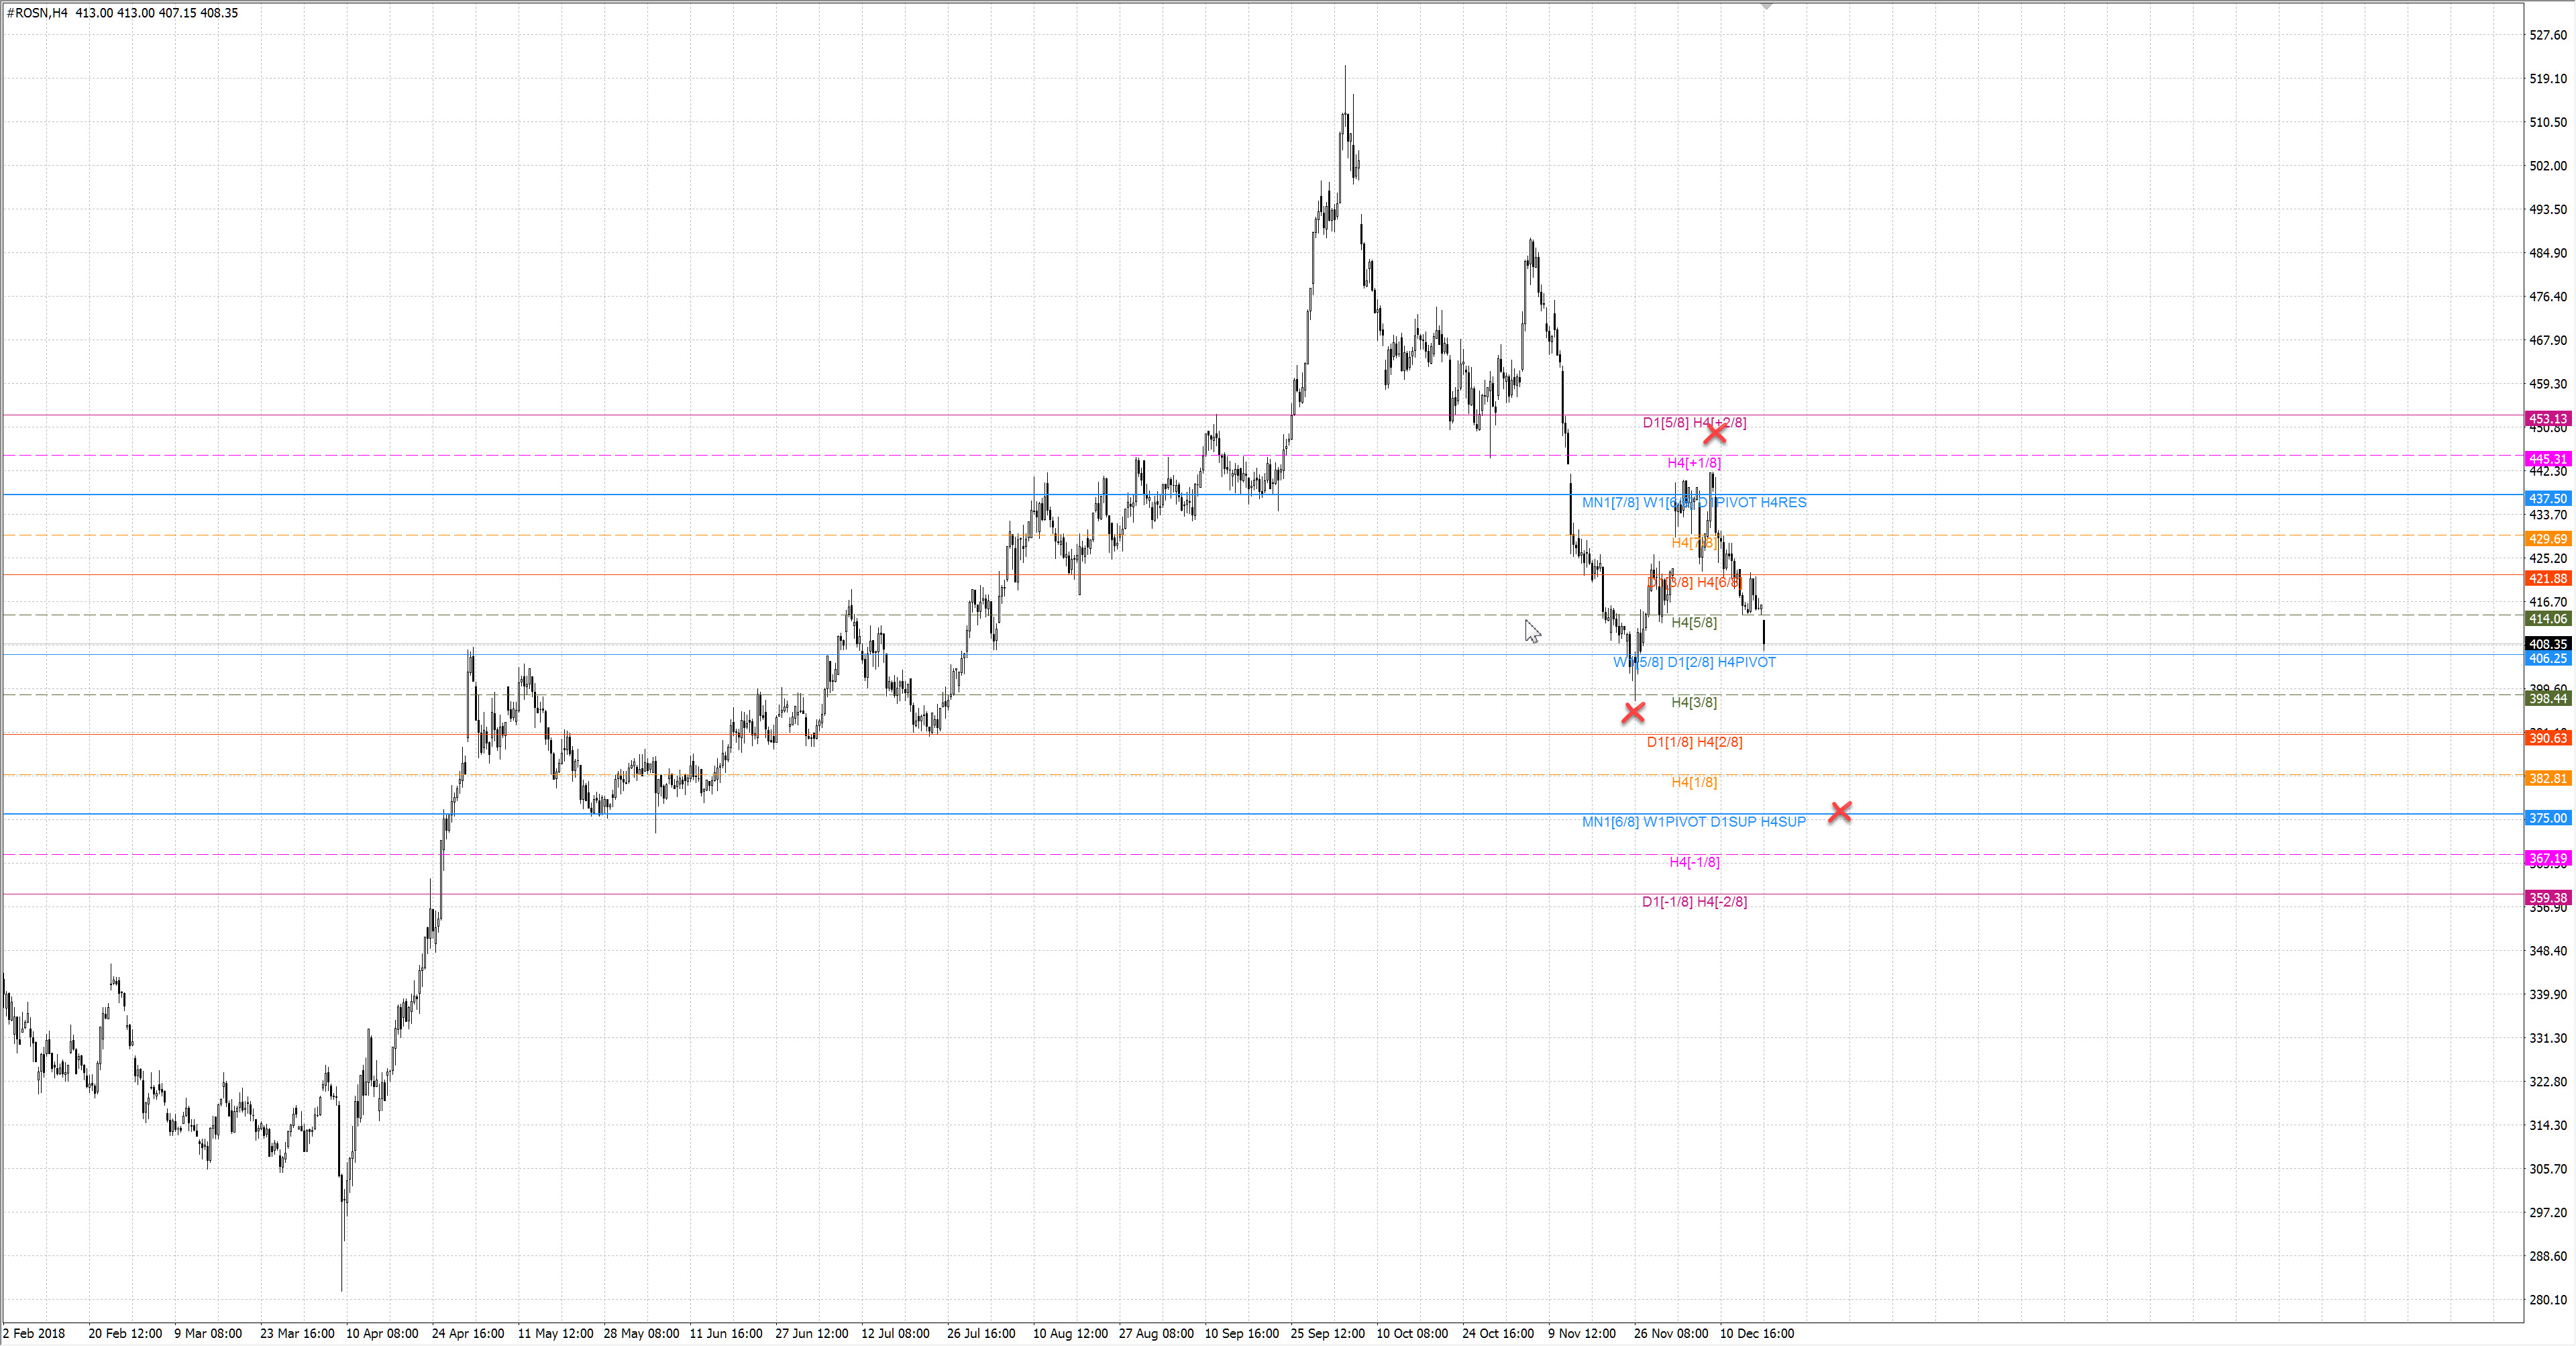Click the 'D1[-1/8] H4[-2/8]' level label
Screen dimensions: 2576x1346
point(1694,902)
